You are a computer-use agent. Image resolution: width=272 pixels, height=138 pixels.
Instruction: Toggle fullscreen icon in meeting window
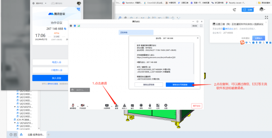tap(201, 26)
